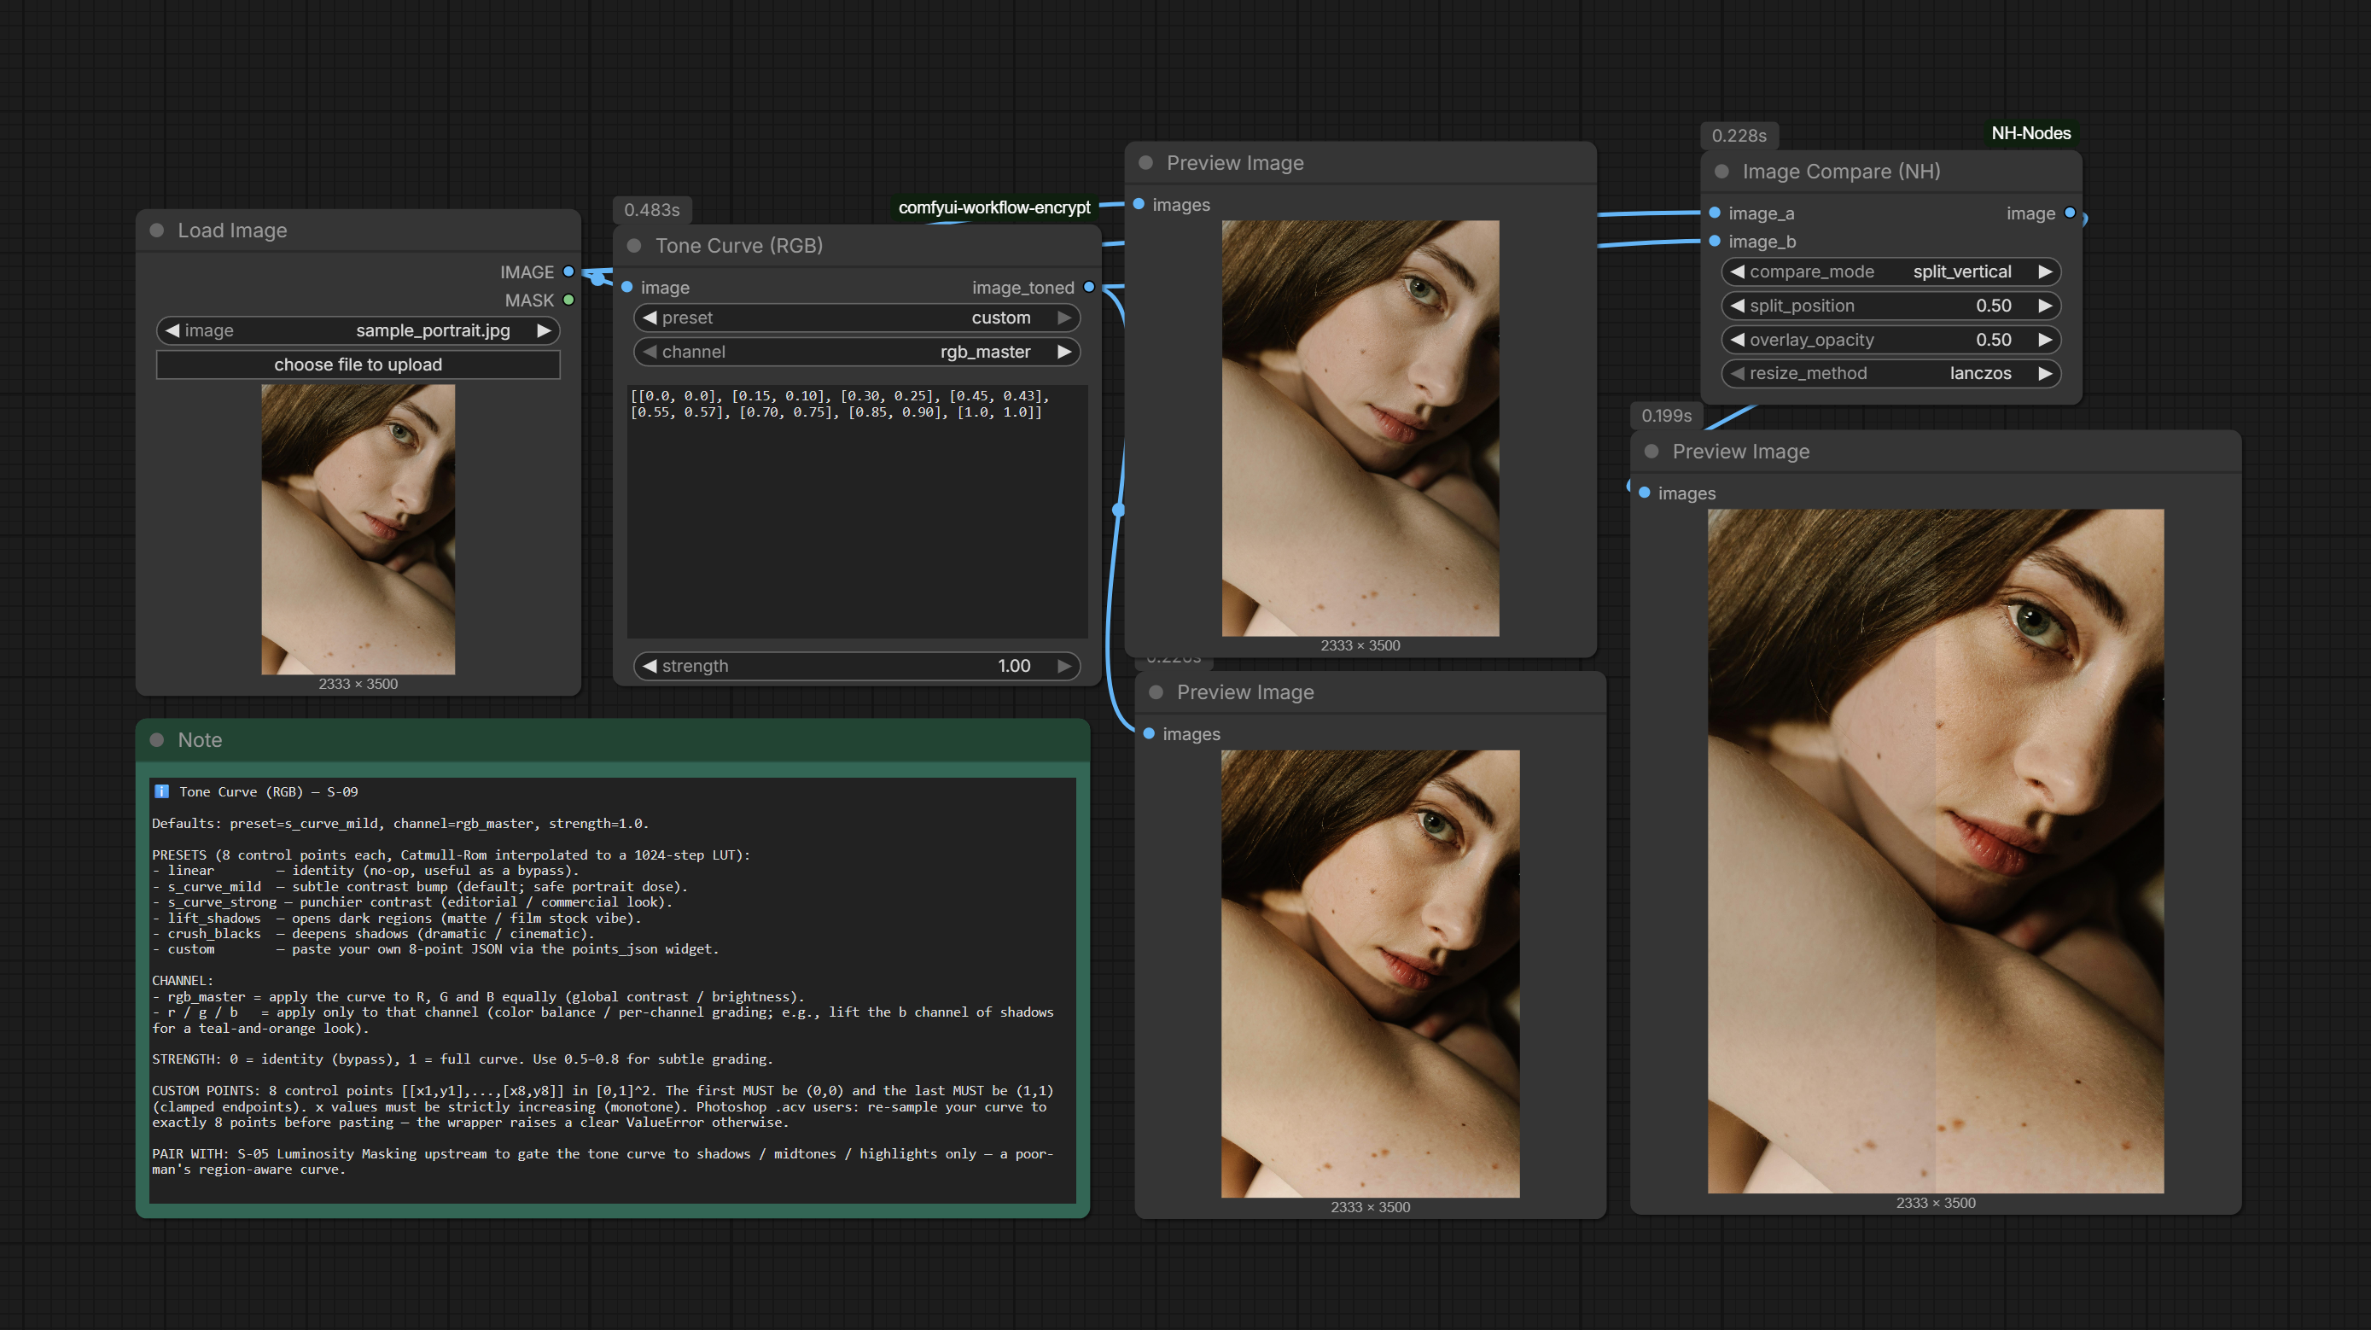
Task: Click the image output socket on Image Compare
Action: [x=2070, y=213]
